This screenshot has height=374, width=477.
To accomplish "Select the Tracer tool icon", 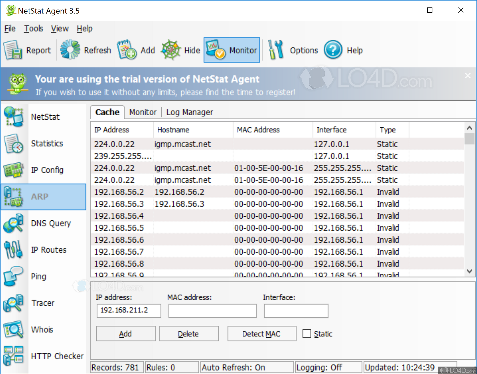I will tap(13, 303).
